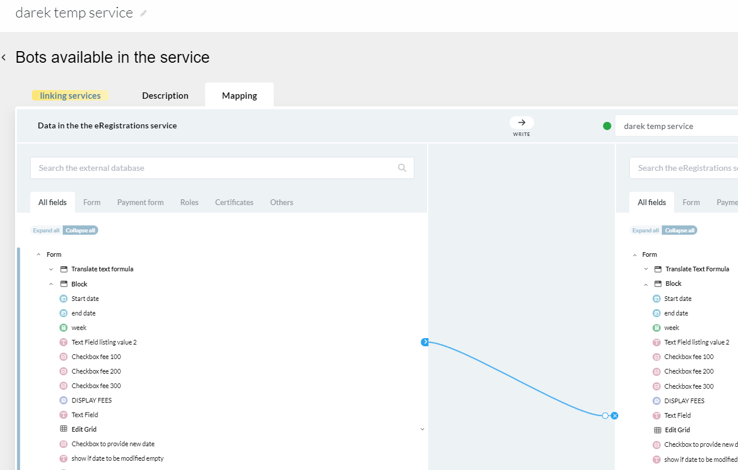Select right 'Text Field listing value 2' row
Screen dimensions: 738x470
[x=697, y=342]
